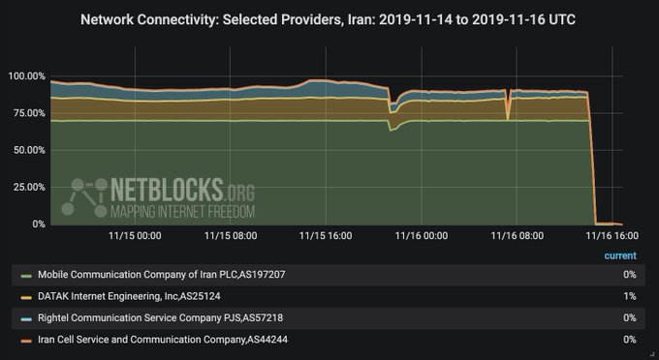Sort legend by the current column header
Screen dimensions: 659x360
pyautogui.click(x=620, y=255)
